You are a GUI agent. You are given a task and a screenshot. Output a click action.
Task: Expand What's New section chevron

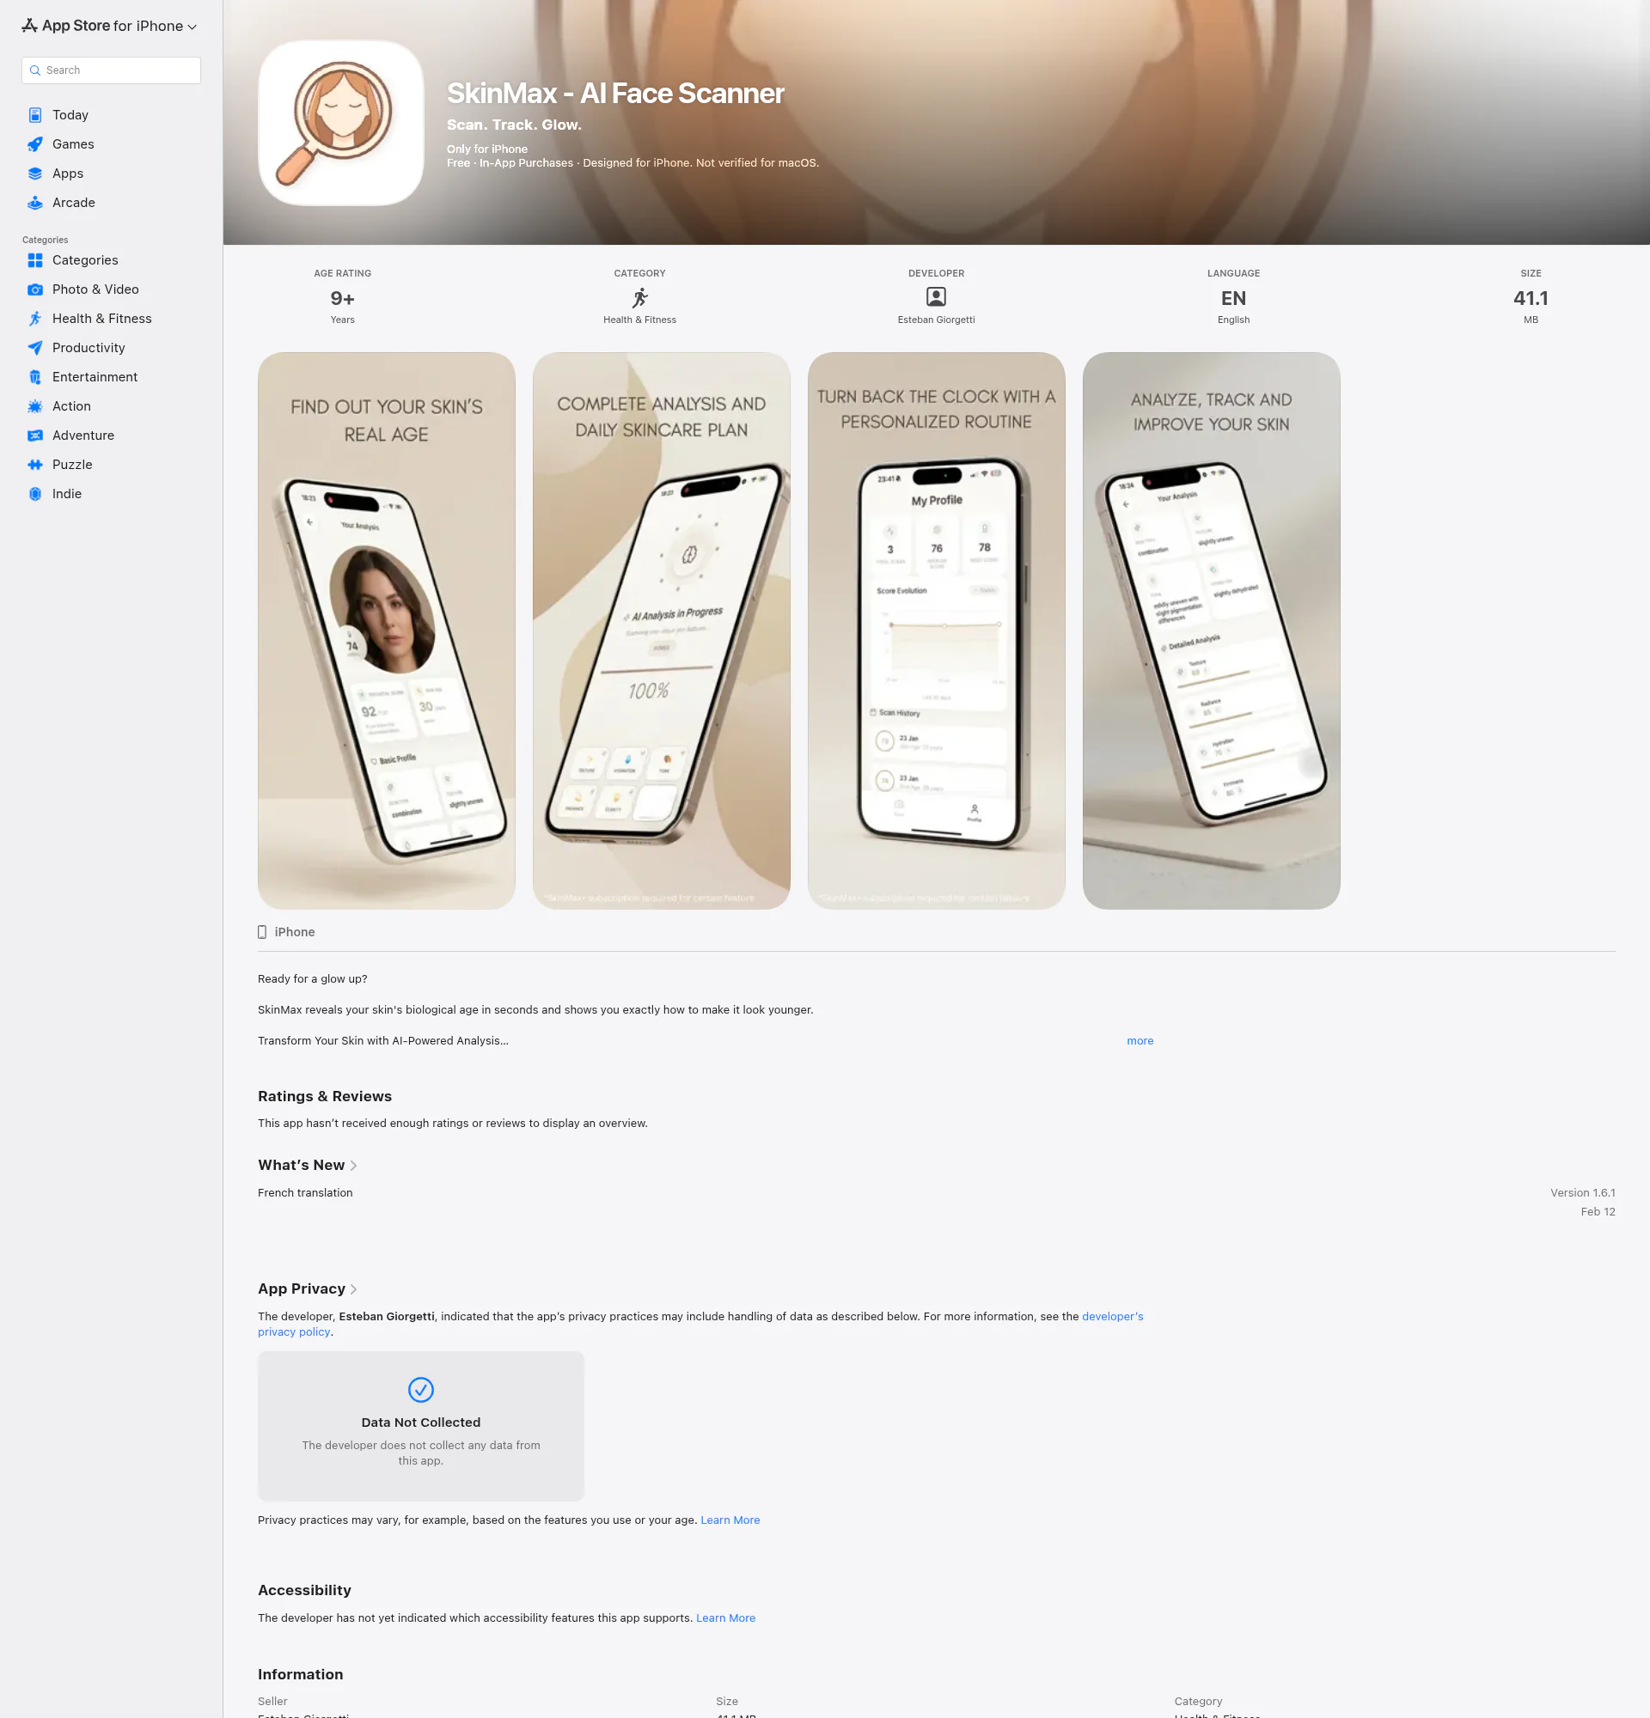353,1166
